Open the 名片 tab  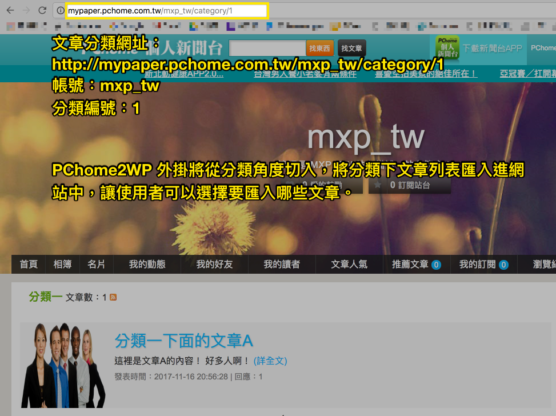[96, 264]
